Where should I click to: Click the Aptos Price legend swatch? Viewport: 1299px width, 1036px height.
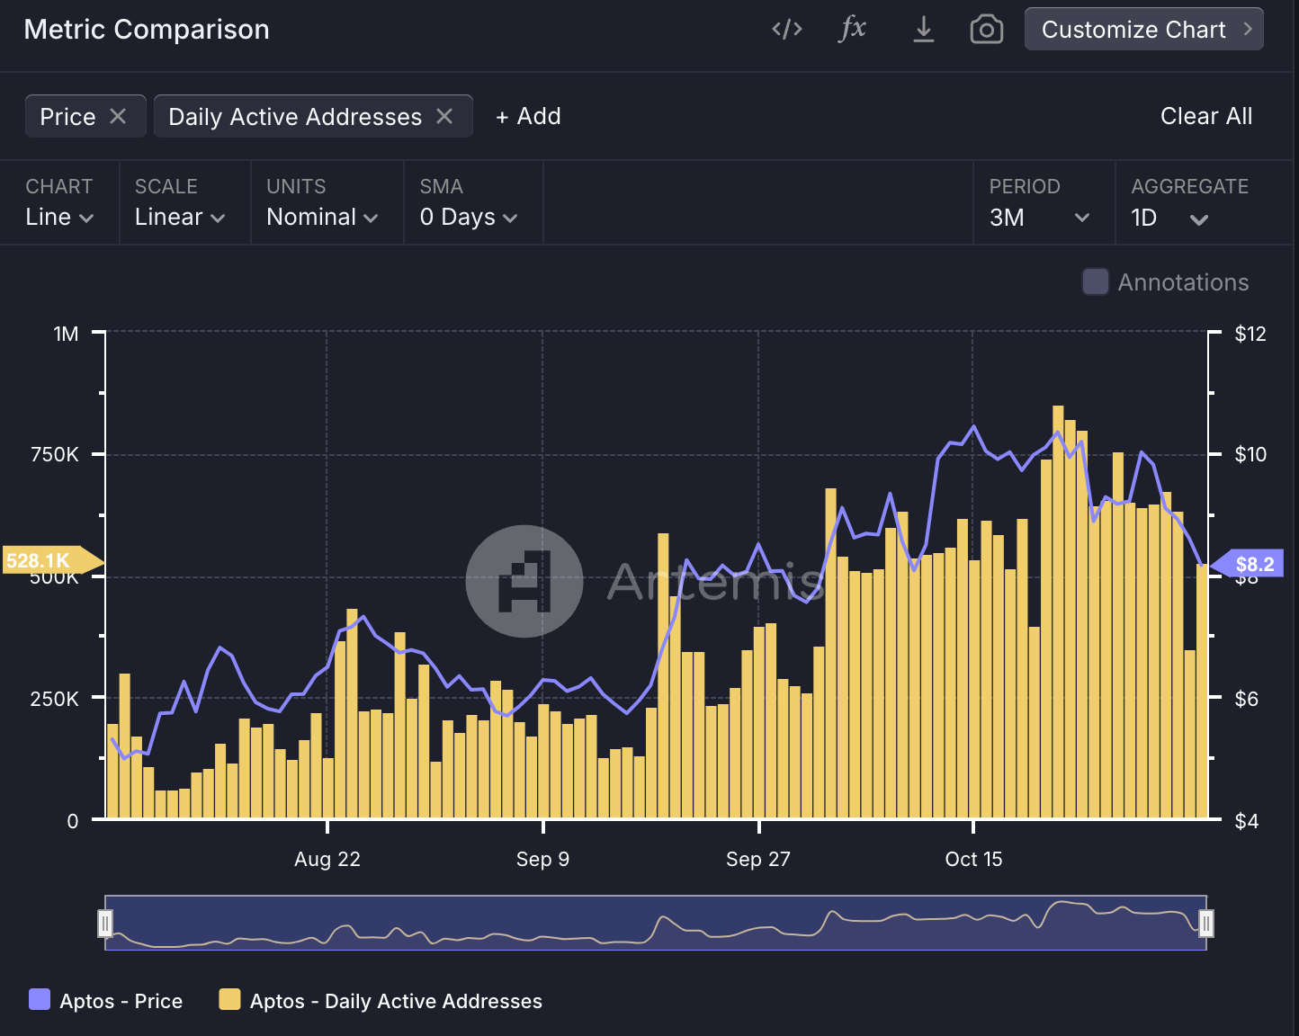tap(38, 1000)
